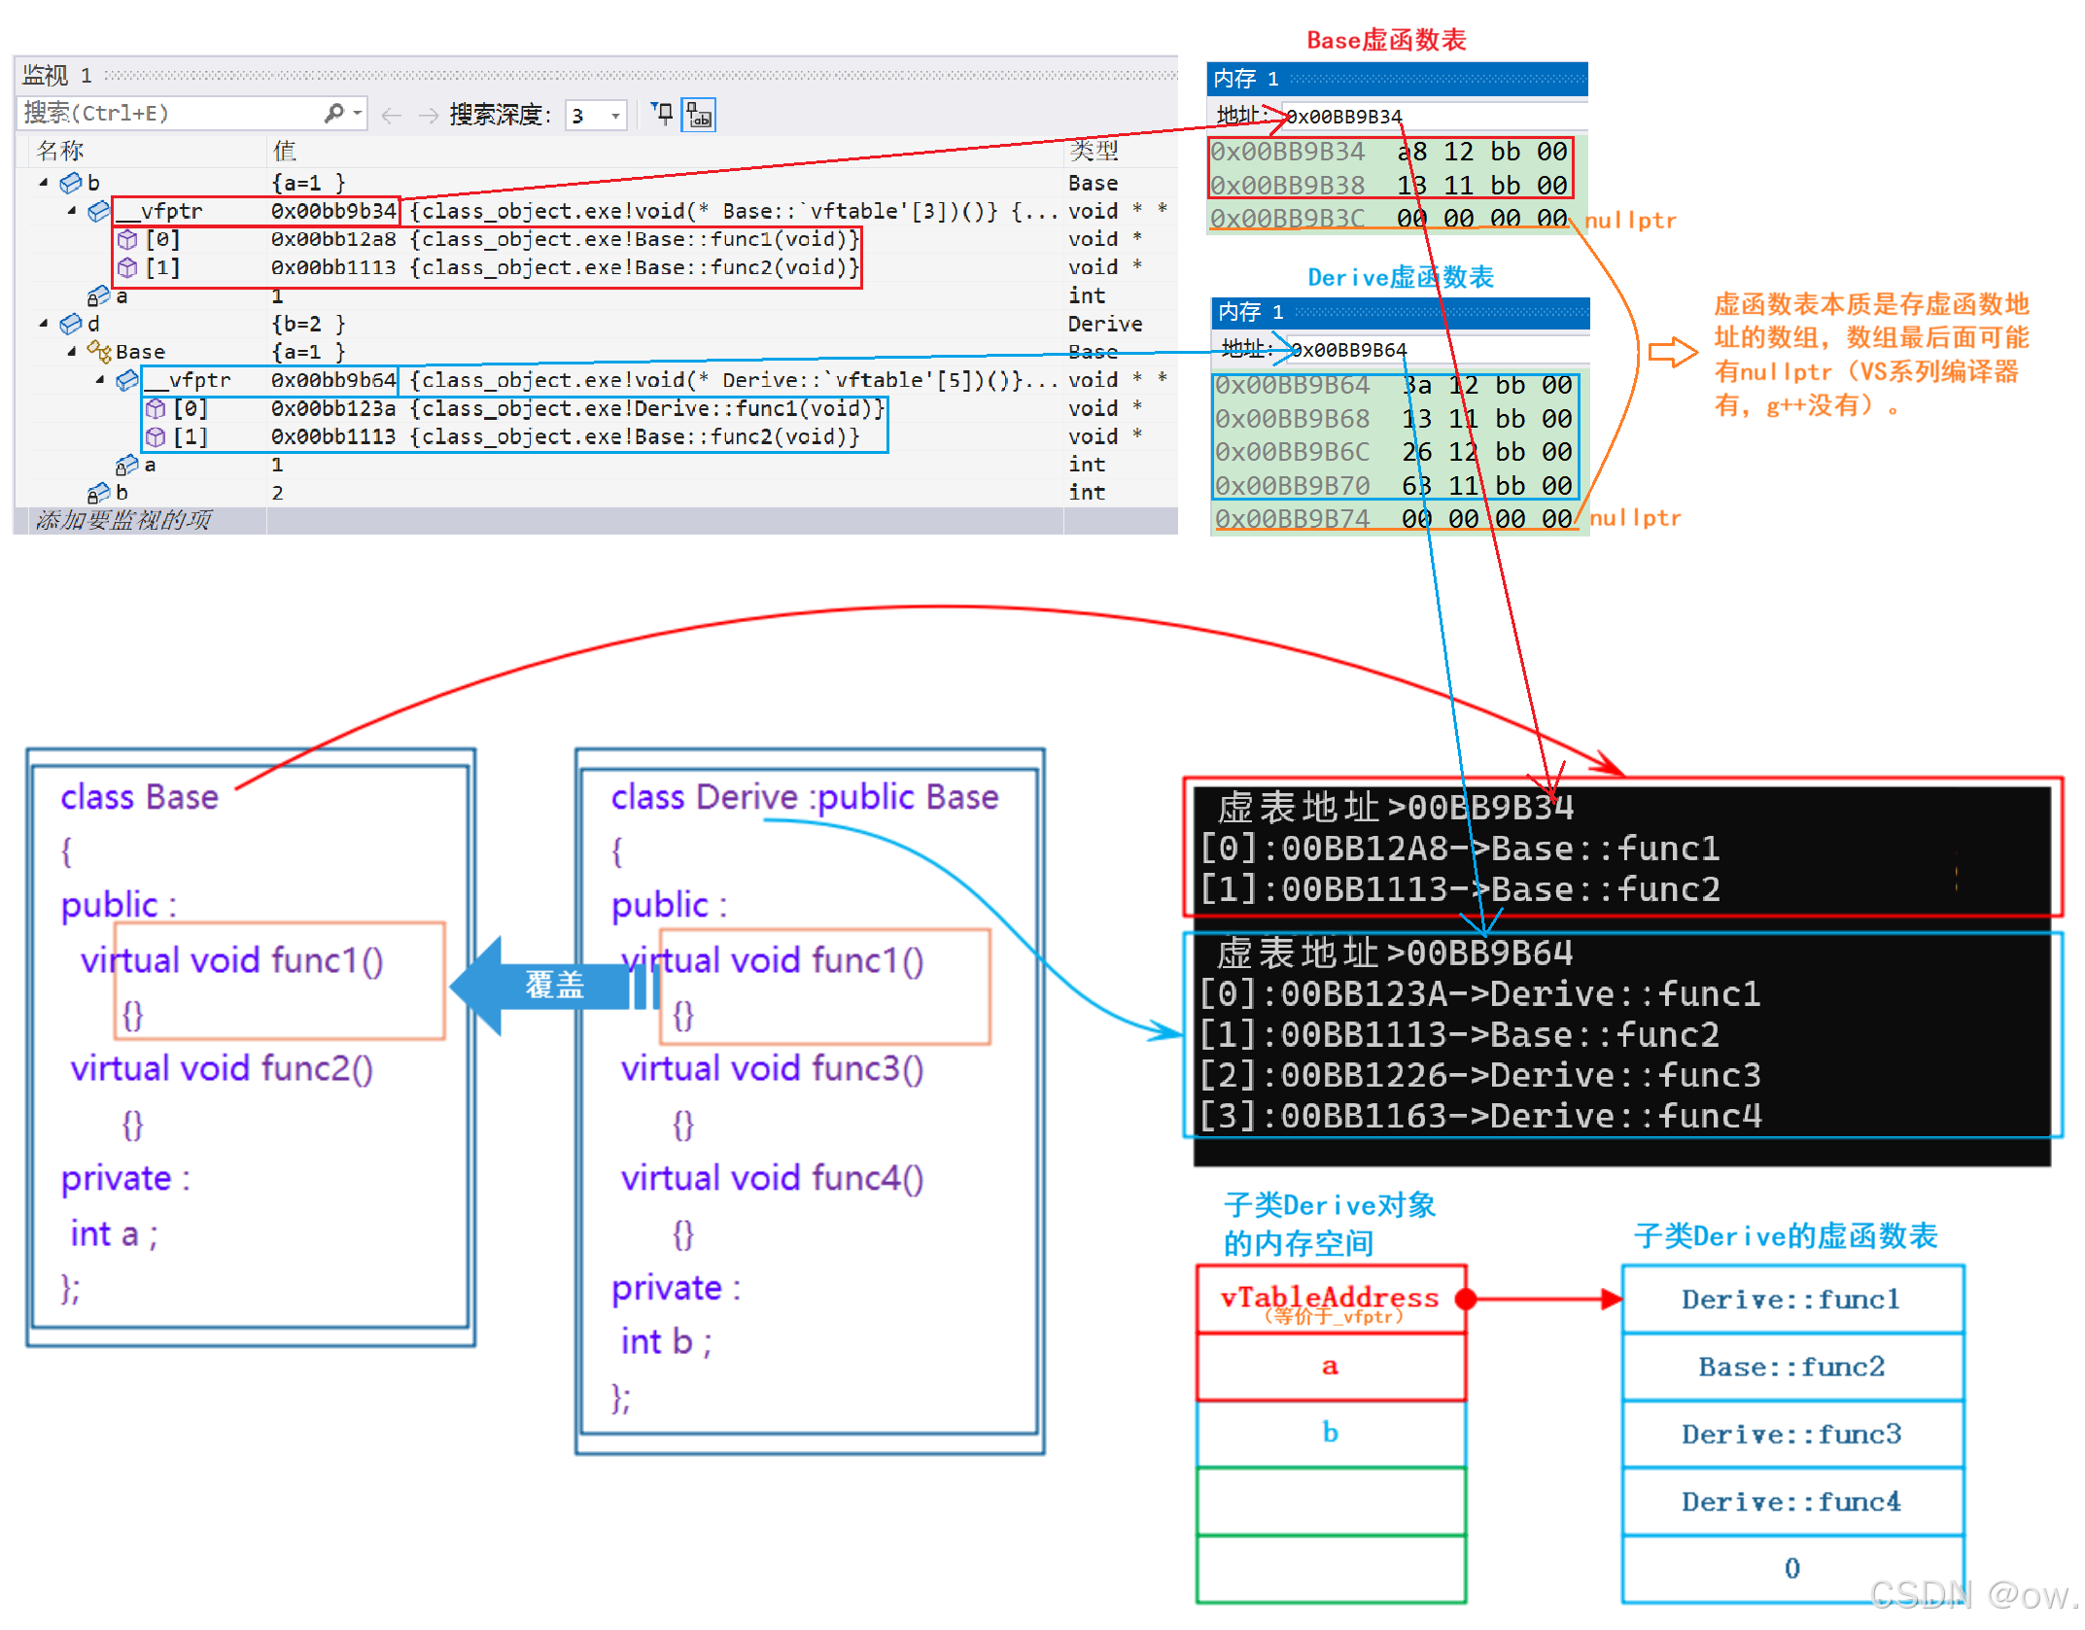Click the first 内存 1 panel title

(1246, 79)
